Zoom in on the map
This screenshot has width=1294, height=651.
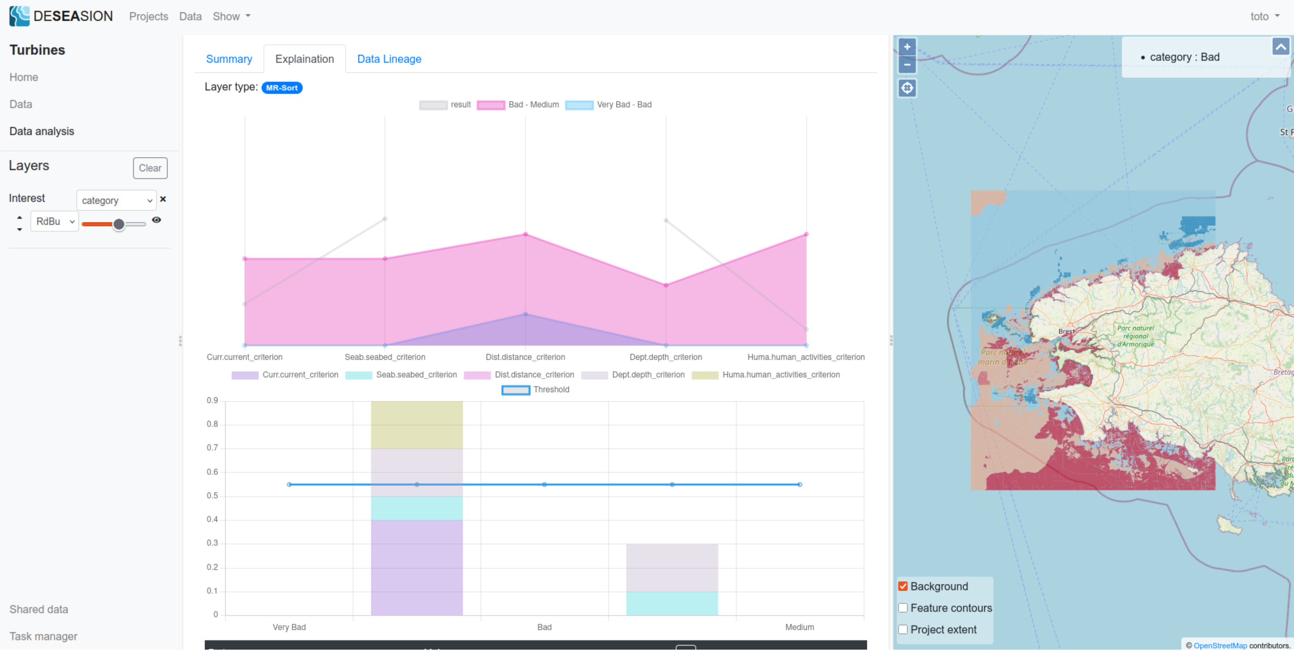[907, 47]
